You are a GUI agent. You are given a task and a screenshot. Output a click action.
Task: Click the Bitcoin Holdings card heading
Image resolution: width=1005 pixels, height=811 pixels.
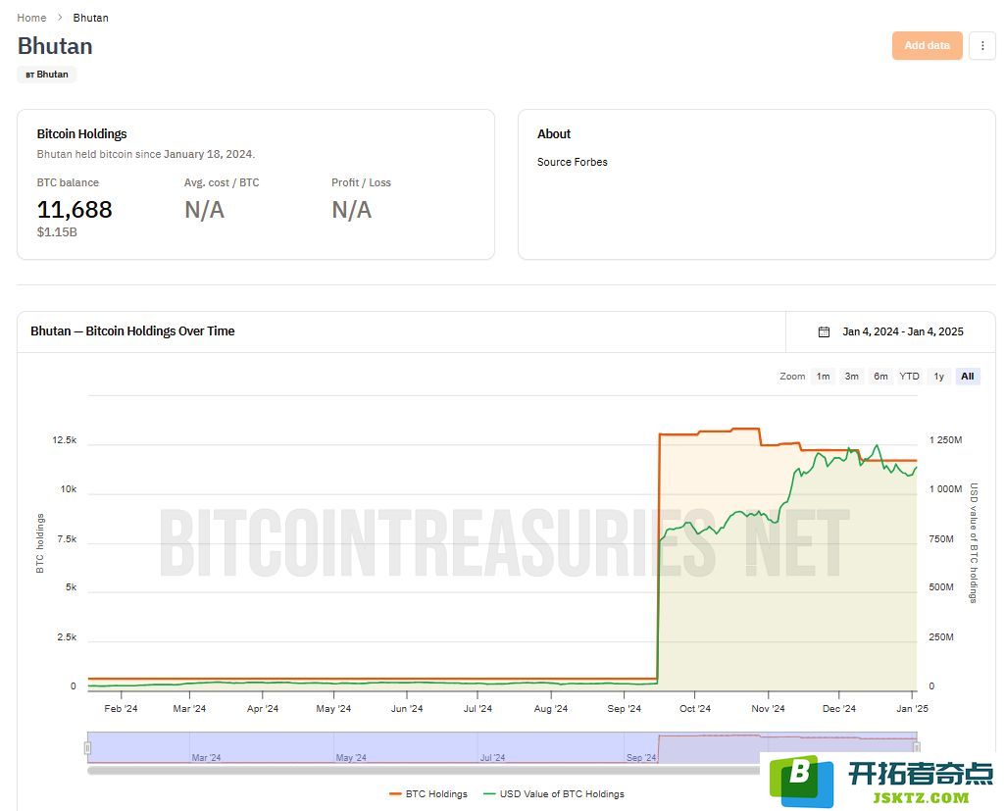pos(81,134)
